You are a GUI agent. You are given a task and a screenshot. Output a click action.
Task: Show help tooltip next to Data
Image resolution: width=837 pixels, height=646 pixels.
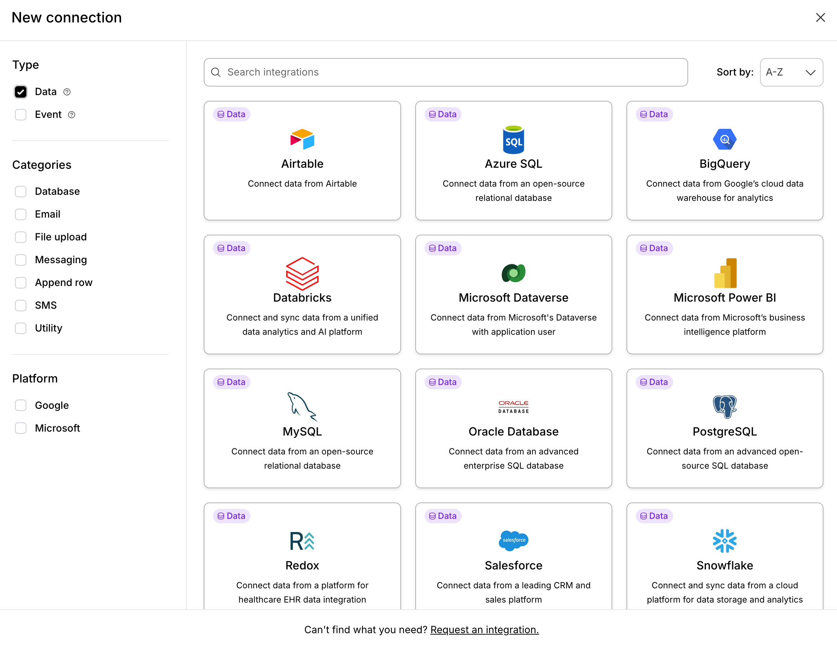point(67,92)
